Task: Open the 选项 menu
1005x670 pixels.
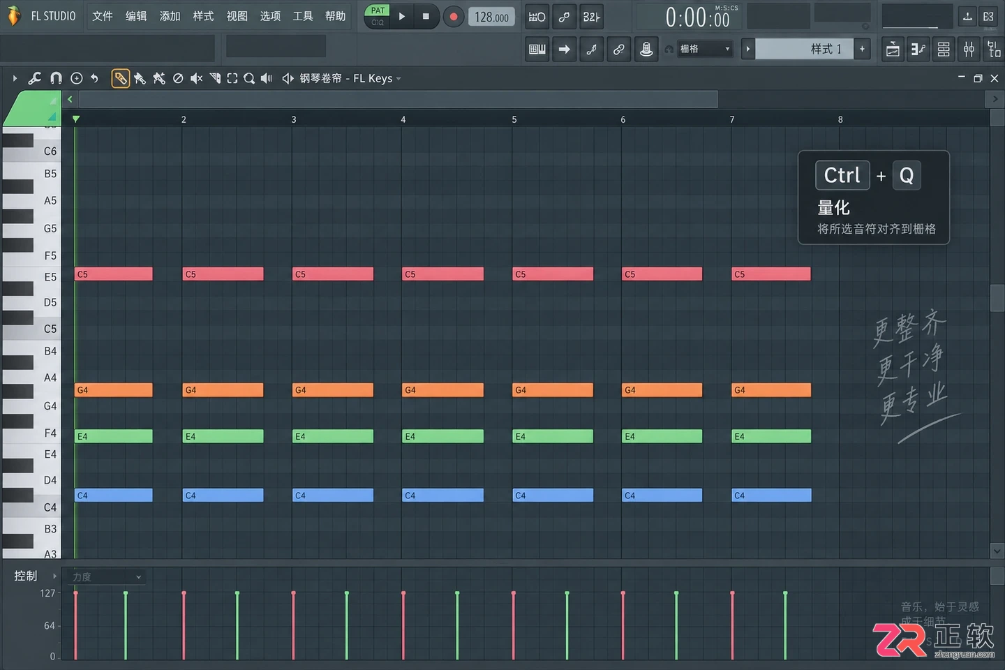Action: tap(270, 16)
